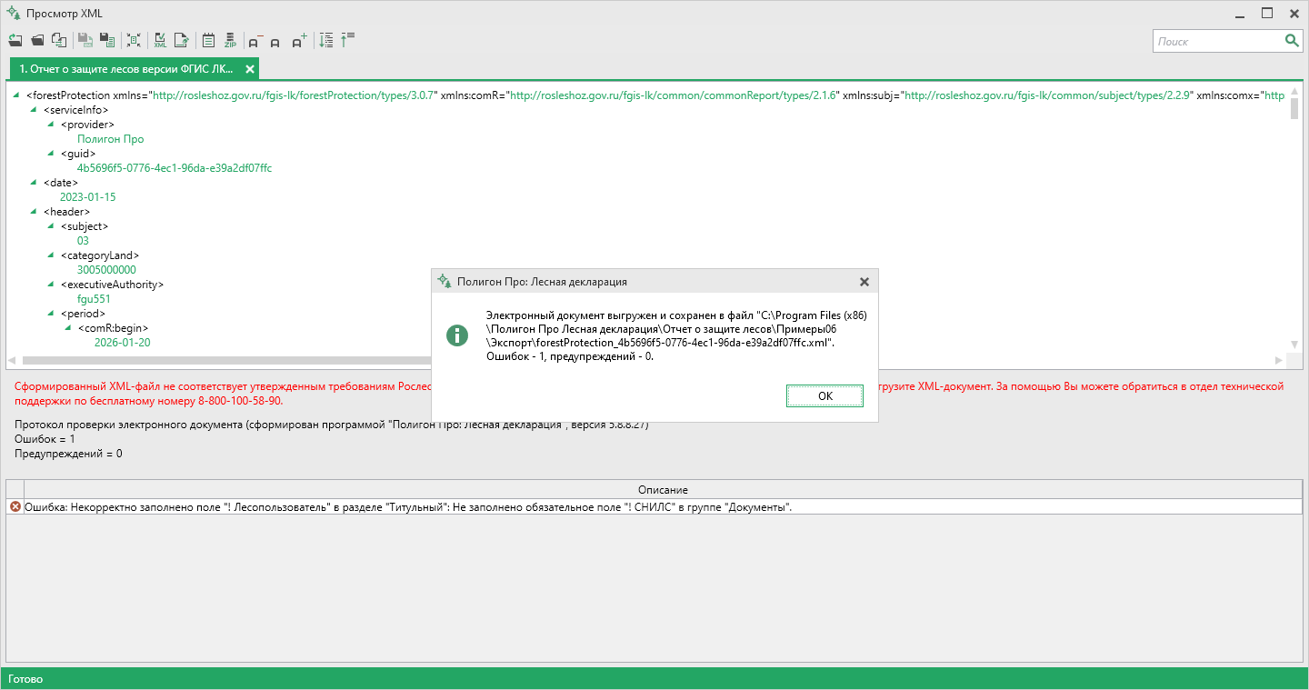The width and height of the screenshot is (1309, 690).
Task: Collapse the executiveAuthority node
Action: point(51,284)
